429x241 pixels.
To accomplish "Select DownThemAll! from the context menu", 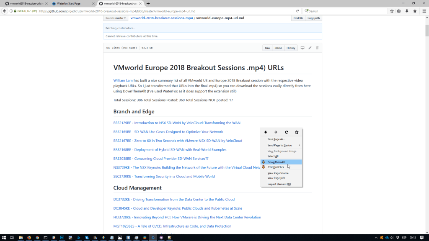I will coord(277,162).
